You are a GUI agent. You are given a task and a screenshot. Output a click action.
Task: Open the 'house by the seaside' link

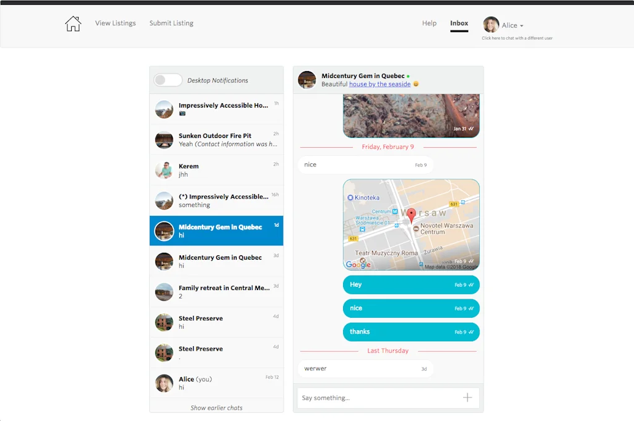(x=380, y=84)
